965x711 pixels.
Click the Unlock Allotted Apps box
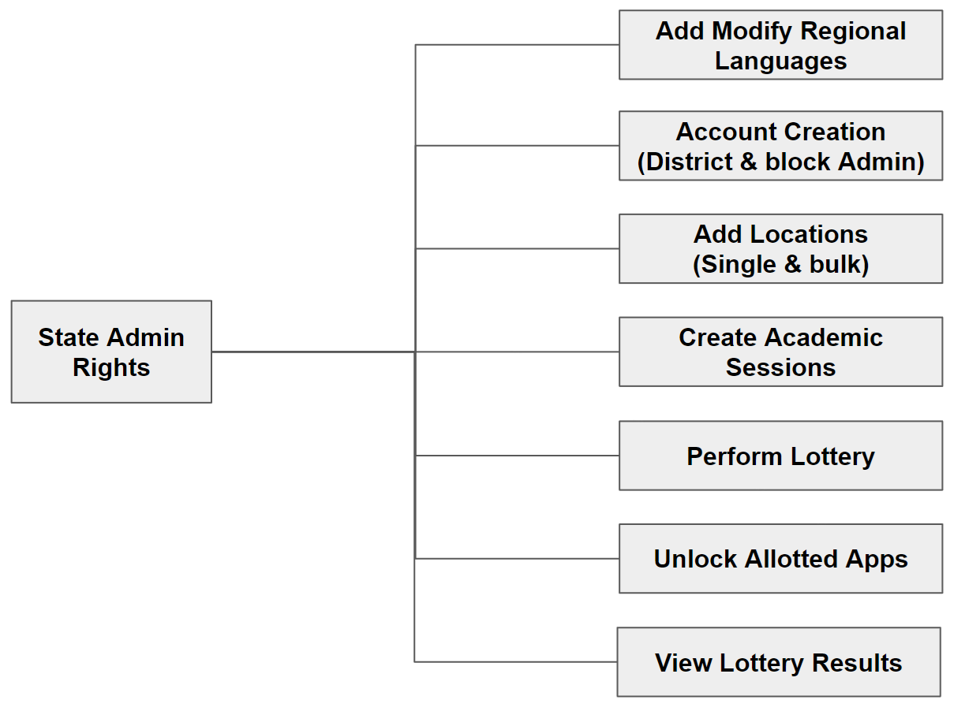[780, 558]
